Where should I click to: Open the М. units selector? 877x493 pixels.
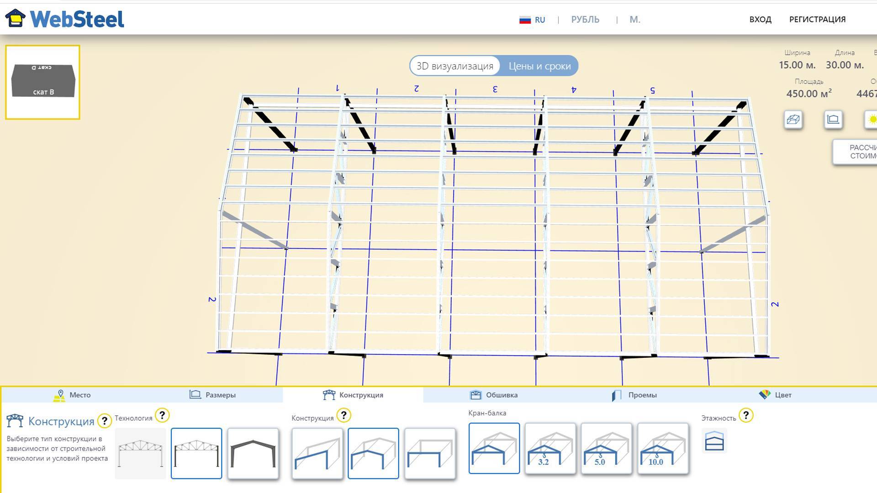point(634,20)
